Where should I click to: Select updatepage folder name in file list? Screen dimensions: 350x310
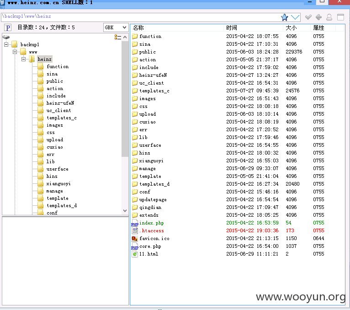[153, 199]
